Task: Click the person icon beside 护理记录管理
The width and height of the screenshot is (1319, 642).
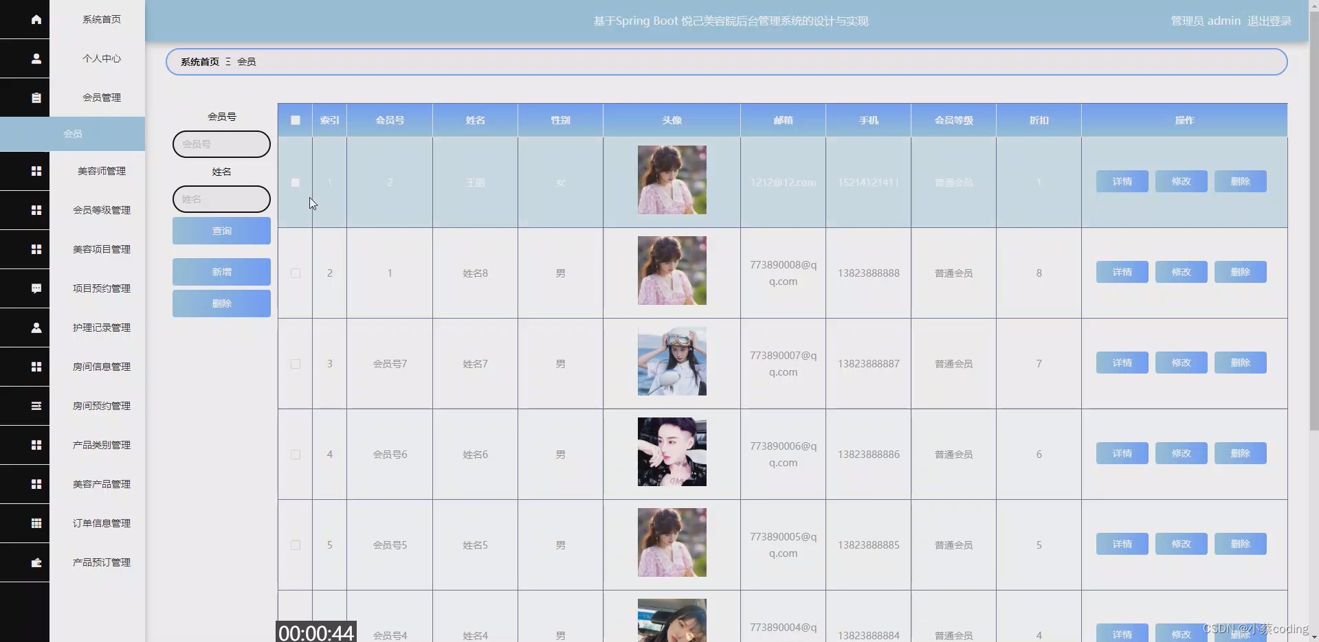Action: tap(36, 328)
